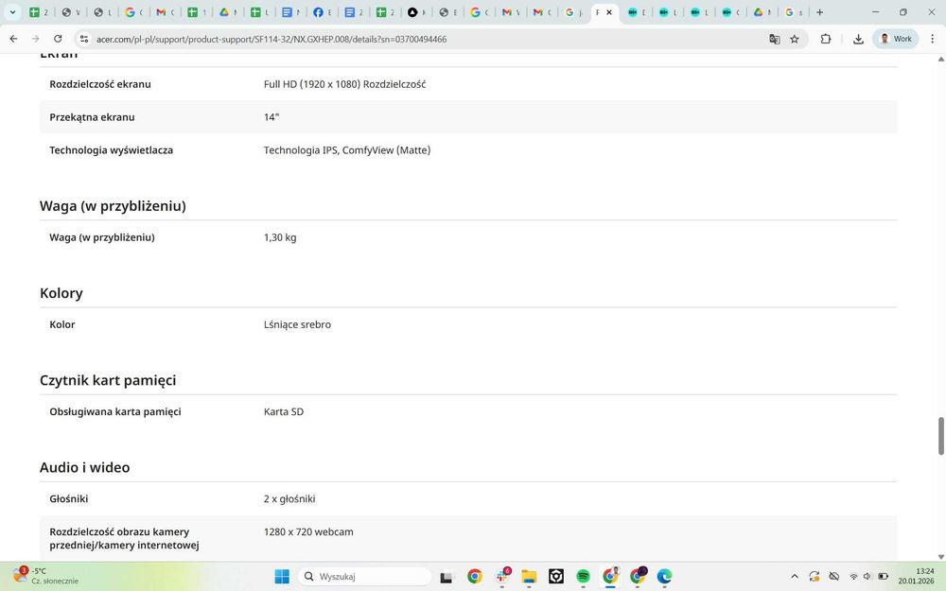Click the 'Kolory' section heading
Viewport: 946px width, 591px height.
[x=61, y=293]
